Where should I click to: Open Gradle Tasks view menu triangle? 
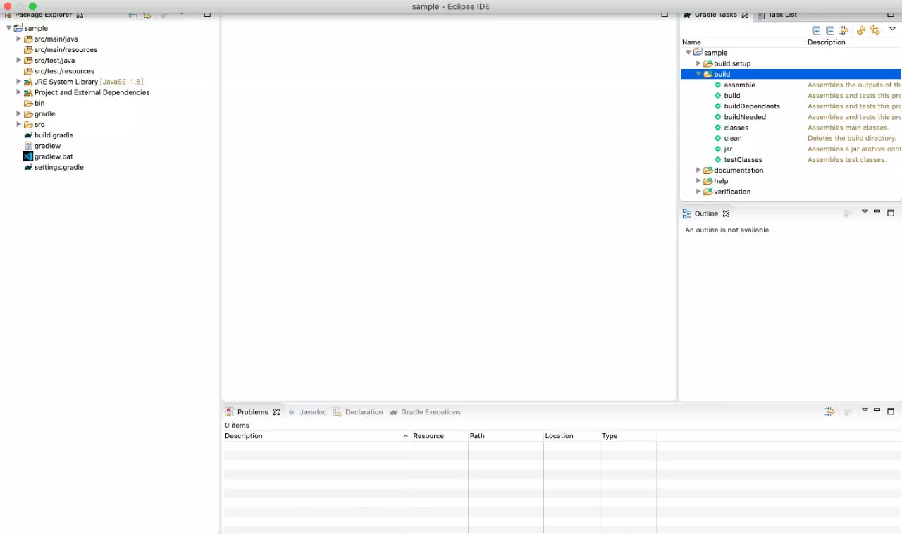(x=892, y=29)
